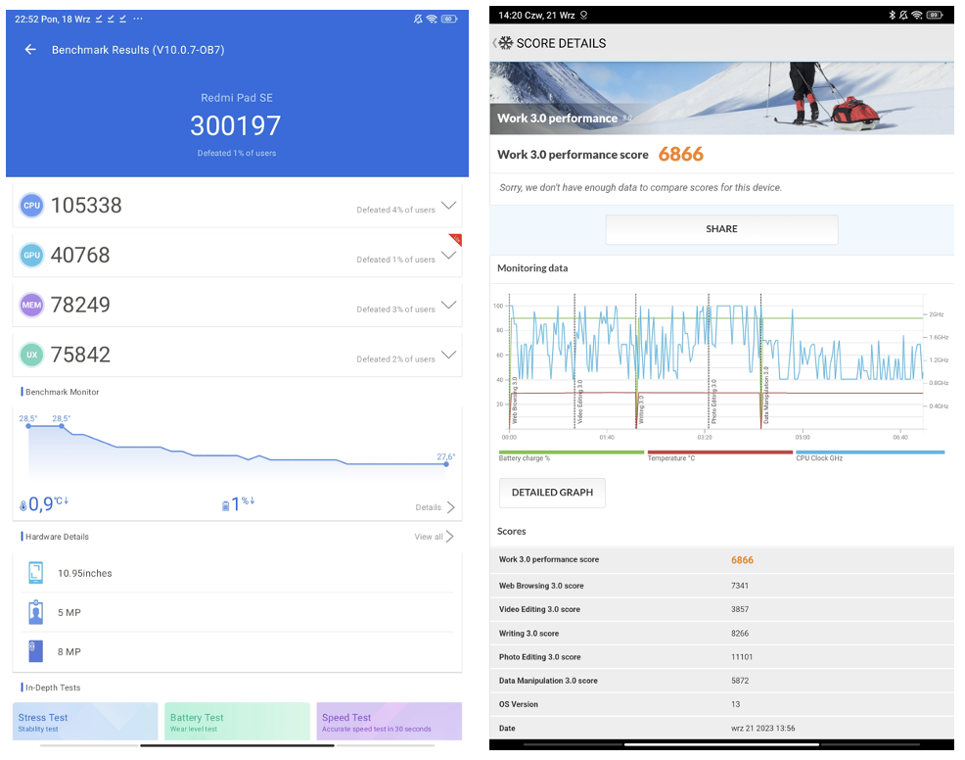Tap the back arrow in Benchmark Results

[30, 50]
